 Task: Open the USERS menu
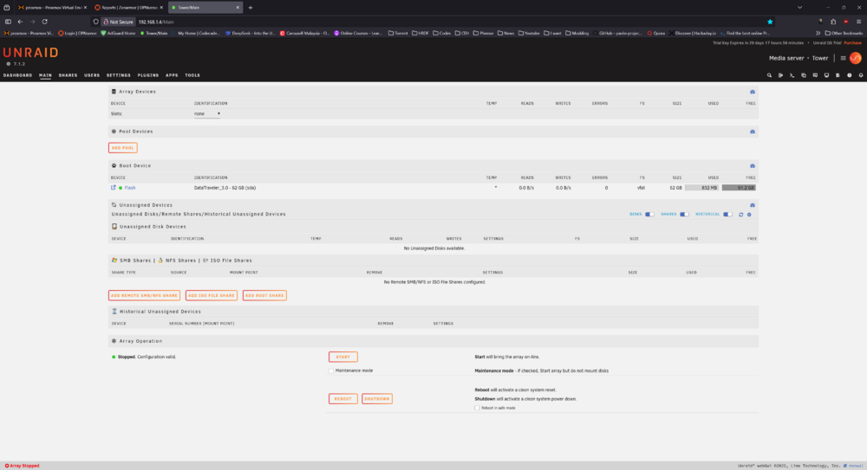click(92, 75)
